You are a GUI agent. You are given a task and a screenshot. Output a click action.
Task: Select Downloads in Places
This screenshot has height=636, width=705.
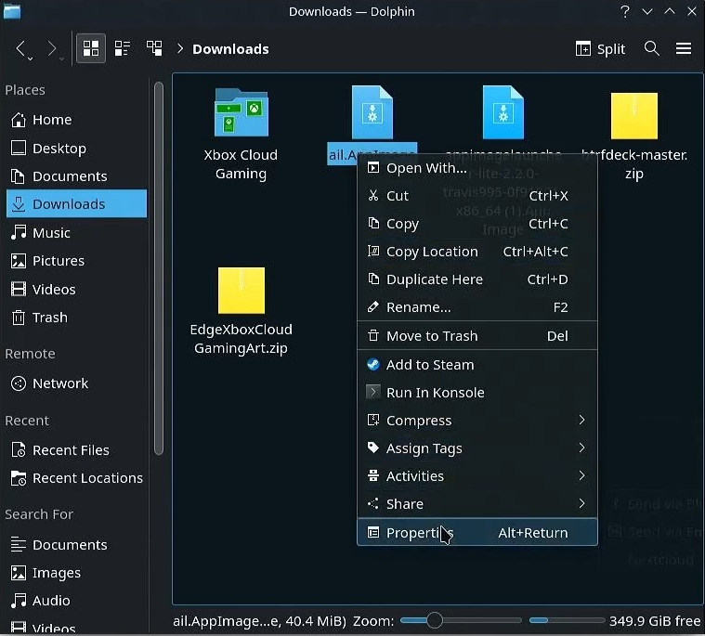pyautogui.click(x=76, y=203)
